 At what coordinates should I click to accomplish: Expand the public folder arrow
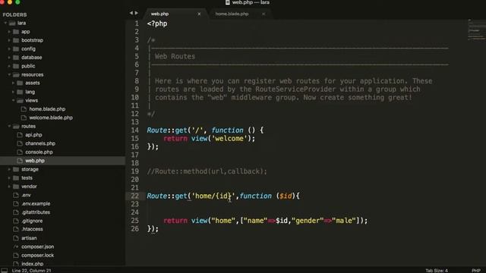[x=9, y=66]
